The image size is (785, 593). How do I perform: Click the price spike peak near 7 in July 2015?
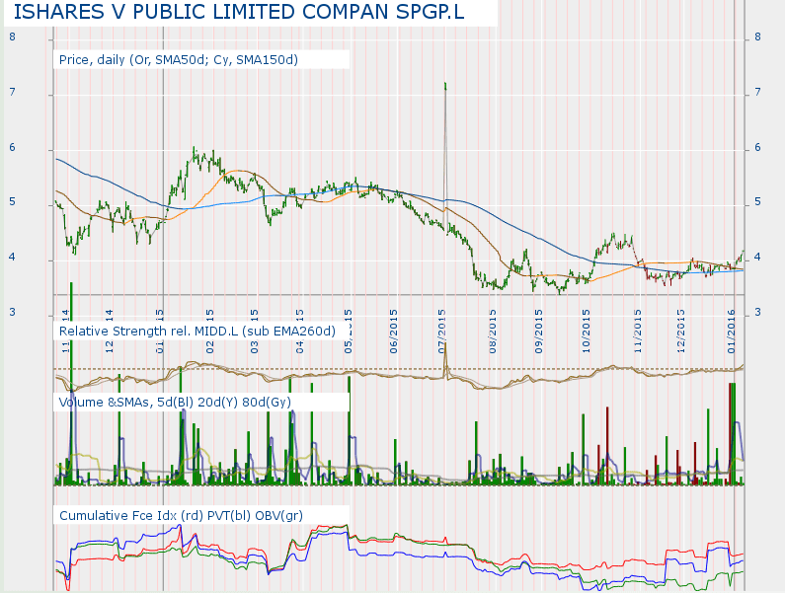point(445,86)
